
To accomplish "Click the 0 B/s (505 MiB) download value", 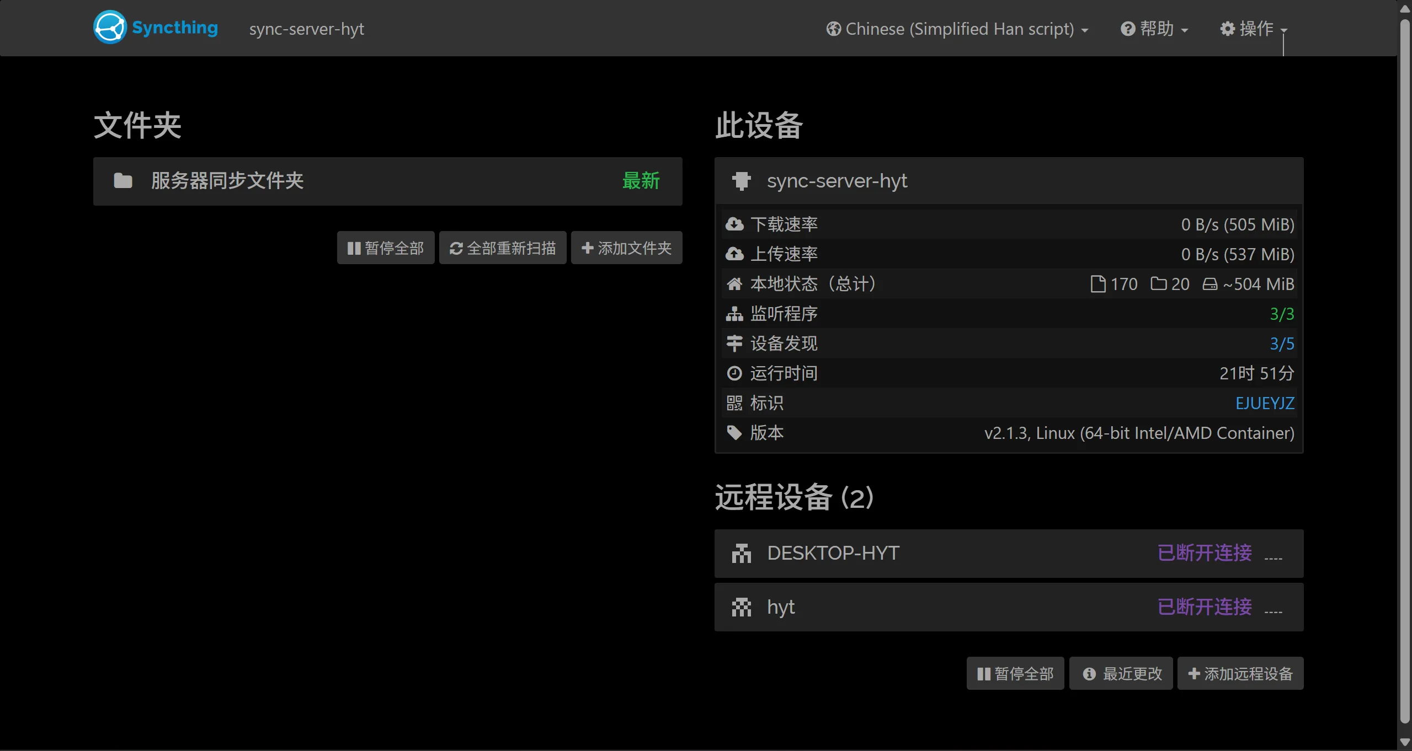I will (x=1238, y=224).
